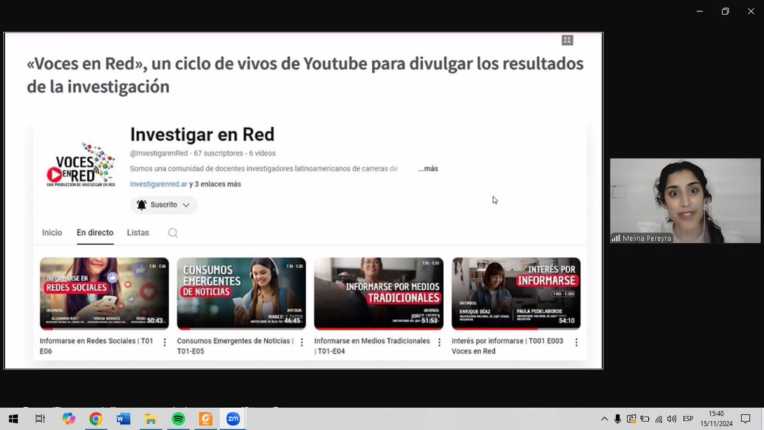
Task: Open options menu for Redes Sociales video
Action: 164,342
